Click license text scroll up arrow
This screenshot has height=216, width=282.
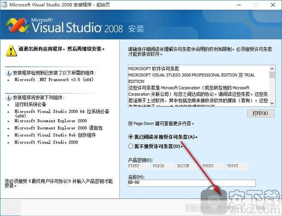(272, 69)
